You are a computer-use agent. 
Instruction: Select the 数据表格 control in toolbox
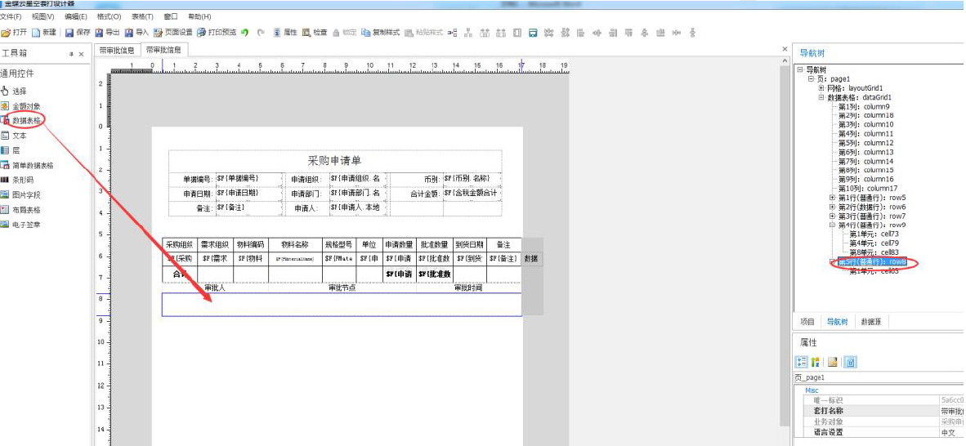(x=26, y=121)
